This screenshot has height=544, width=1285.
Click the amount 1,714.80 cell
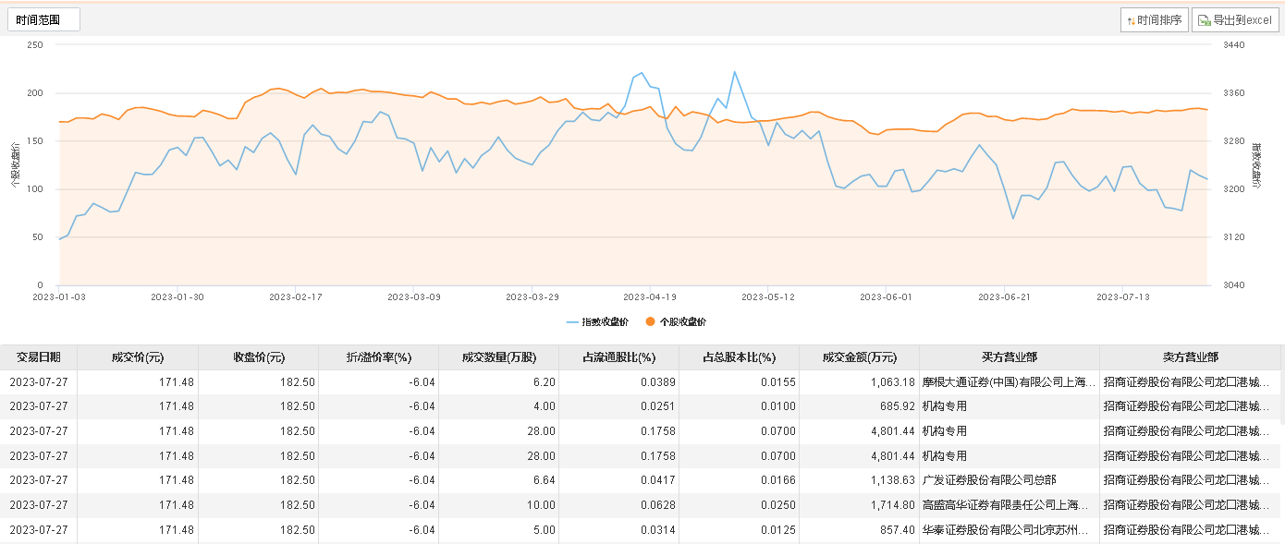click(x=860, y=505)
